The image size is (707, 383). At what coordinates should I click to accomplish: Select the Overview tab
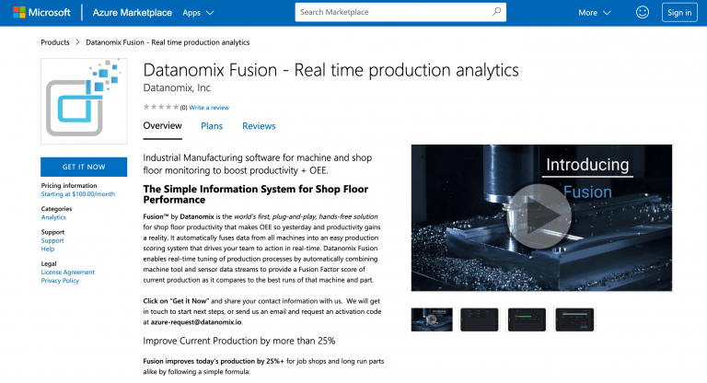(162, 126)
